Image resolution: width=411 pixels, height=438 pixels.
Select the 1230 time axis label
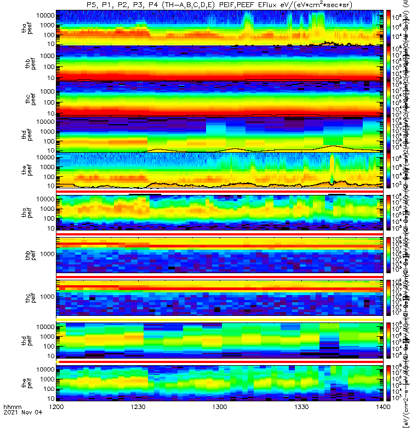(138, 407)
